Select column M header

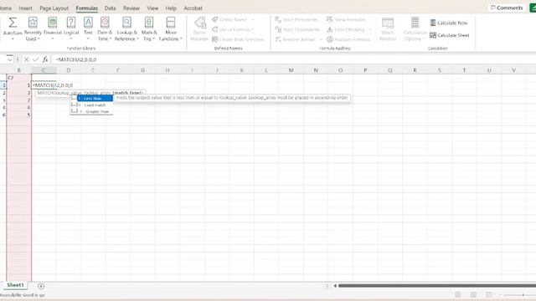coord(291,70)
